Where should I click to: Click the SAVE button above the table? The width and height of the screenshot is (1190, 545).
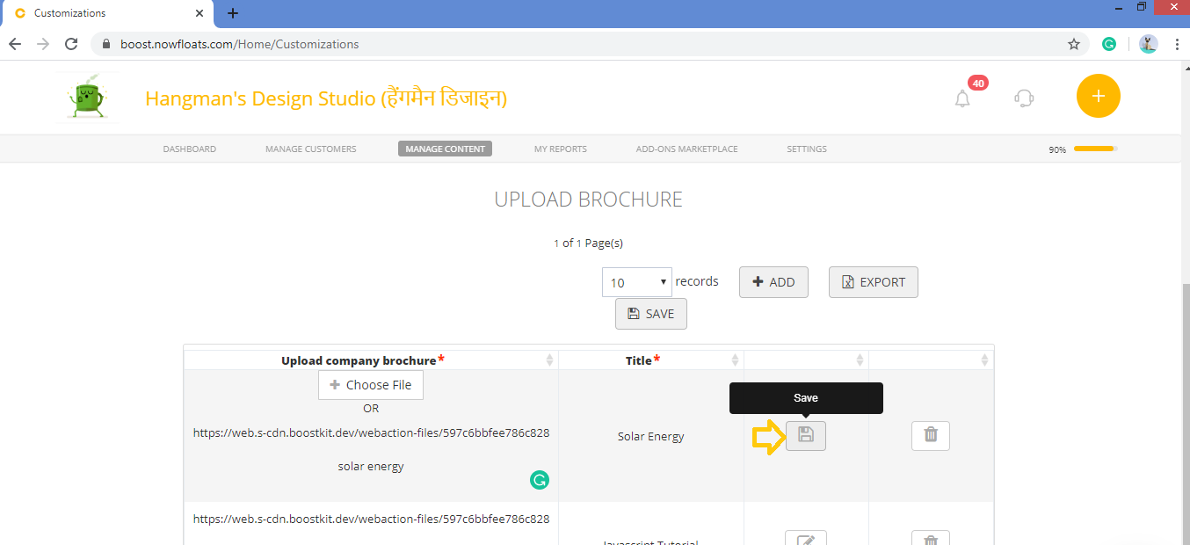[x=651, y=314]
